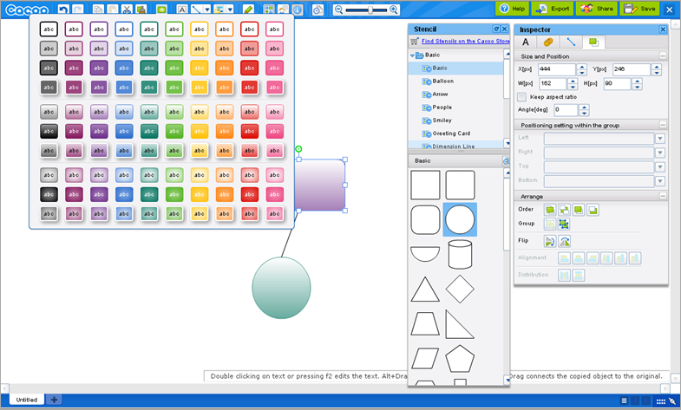Click the Group objects icon in Inspector
Screen dimensions: 681x410
pos(550,224)
